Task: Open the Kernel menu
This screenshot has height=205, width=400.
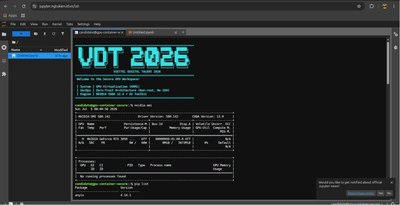Action: [57, 24]
